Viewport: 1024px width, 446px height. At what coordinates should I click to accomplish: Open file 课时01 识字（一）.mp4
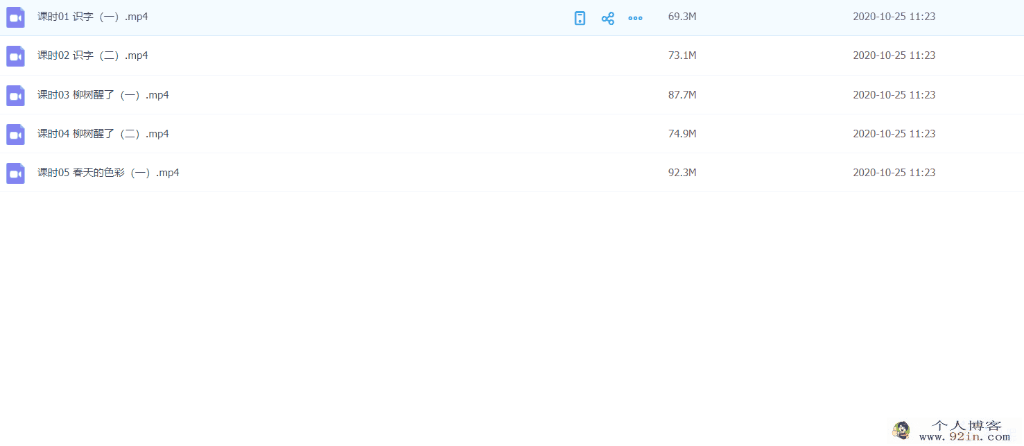(x=93, y=17)
